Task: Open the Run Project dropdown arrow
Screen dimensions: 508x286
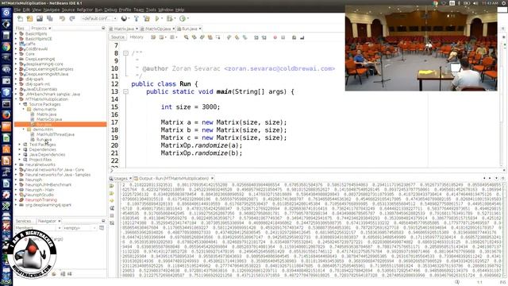Action: click(x=162, y=18)
